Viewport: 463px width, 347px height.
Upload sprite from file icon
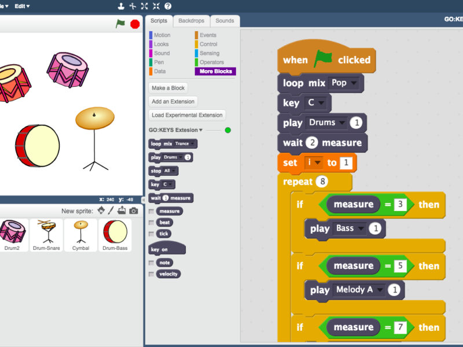pyautogui.click(x=122, y=211)
